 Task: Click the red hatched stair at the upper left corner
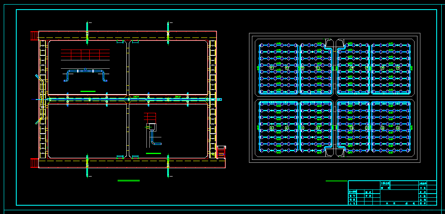click(34, 36)
